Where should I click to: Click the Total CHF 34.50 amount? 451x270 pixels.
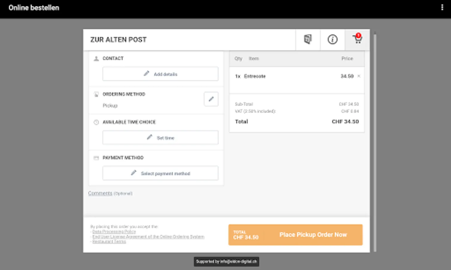(345, 121)
